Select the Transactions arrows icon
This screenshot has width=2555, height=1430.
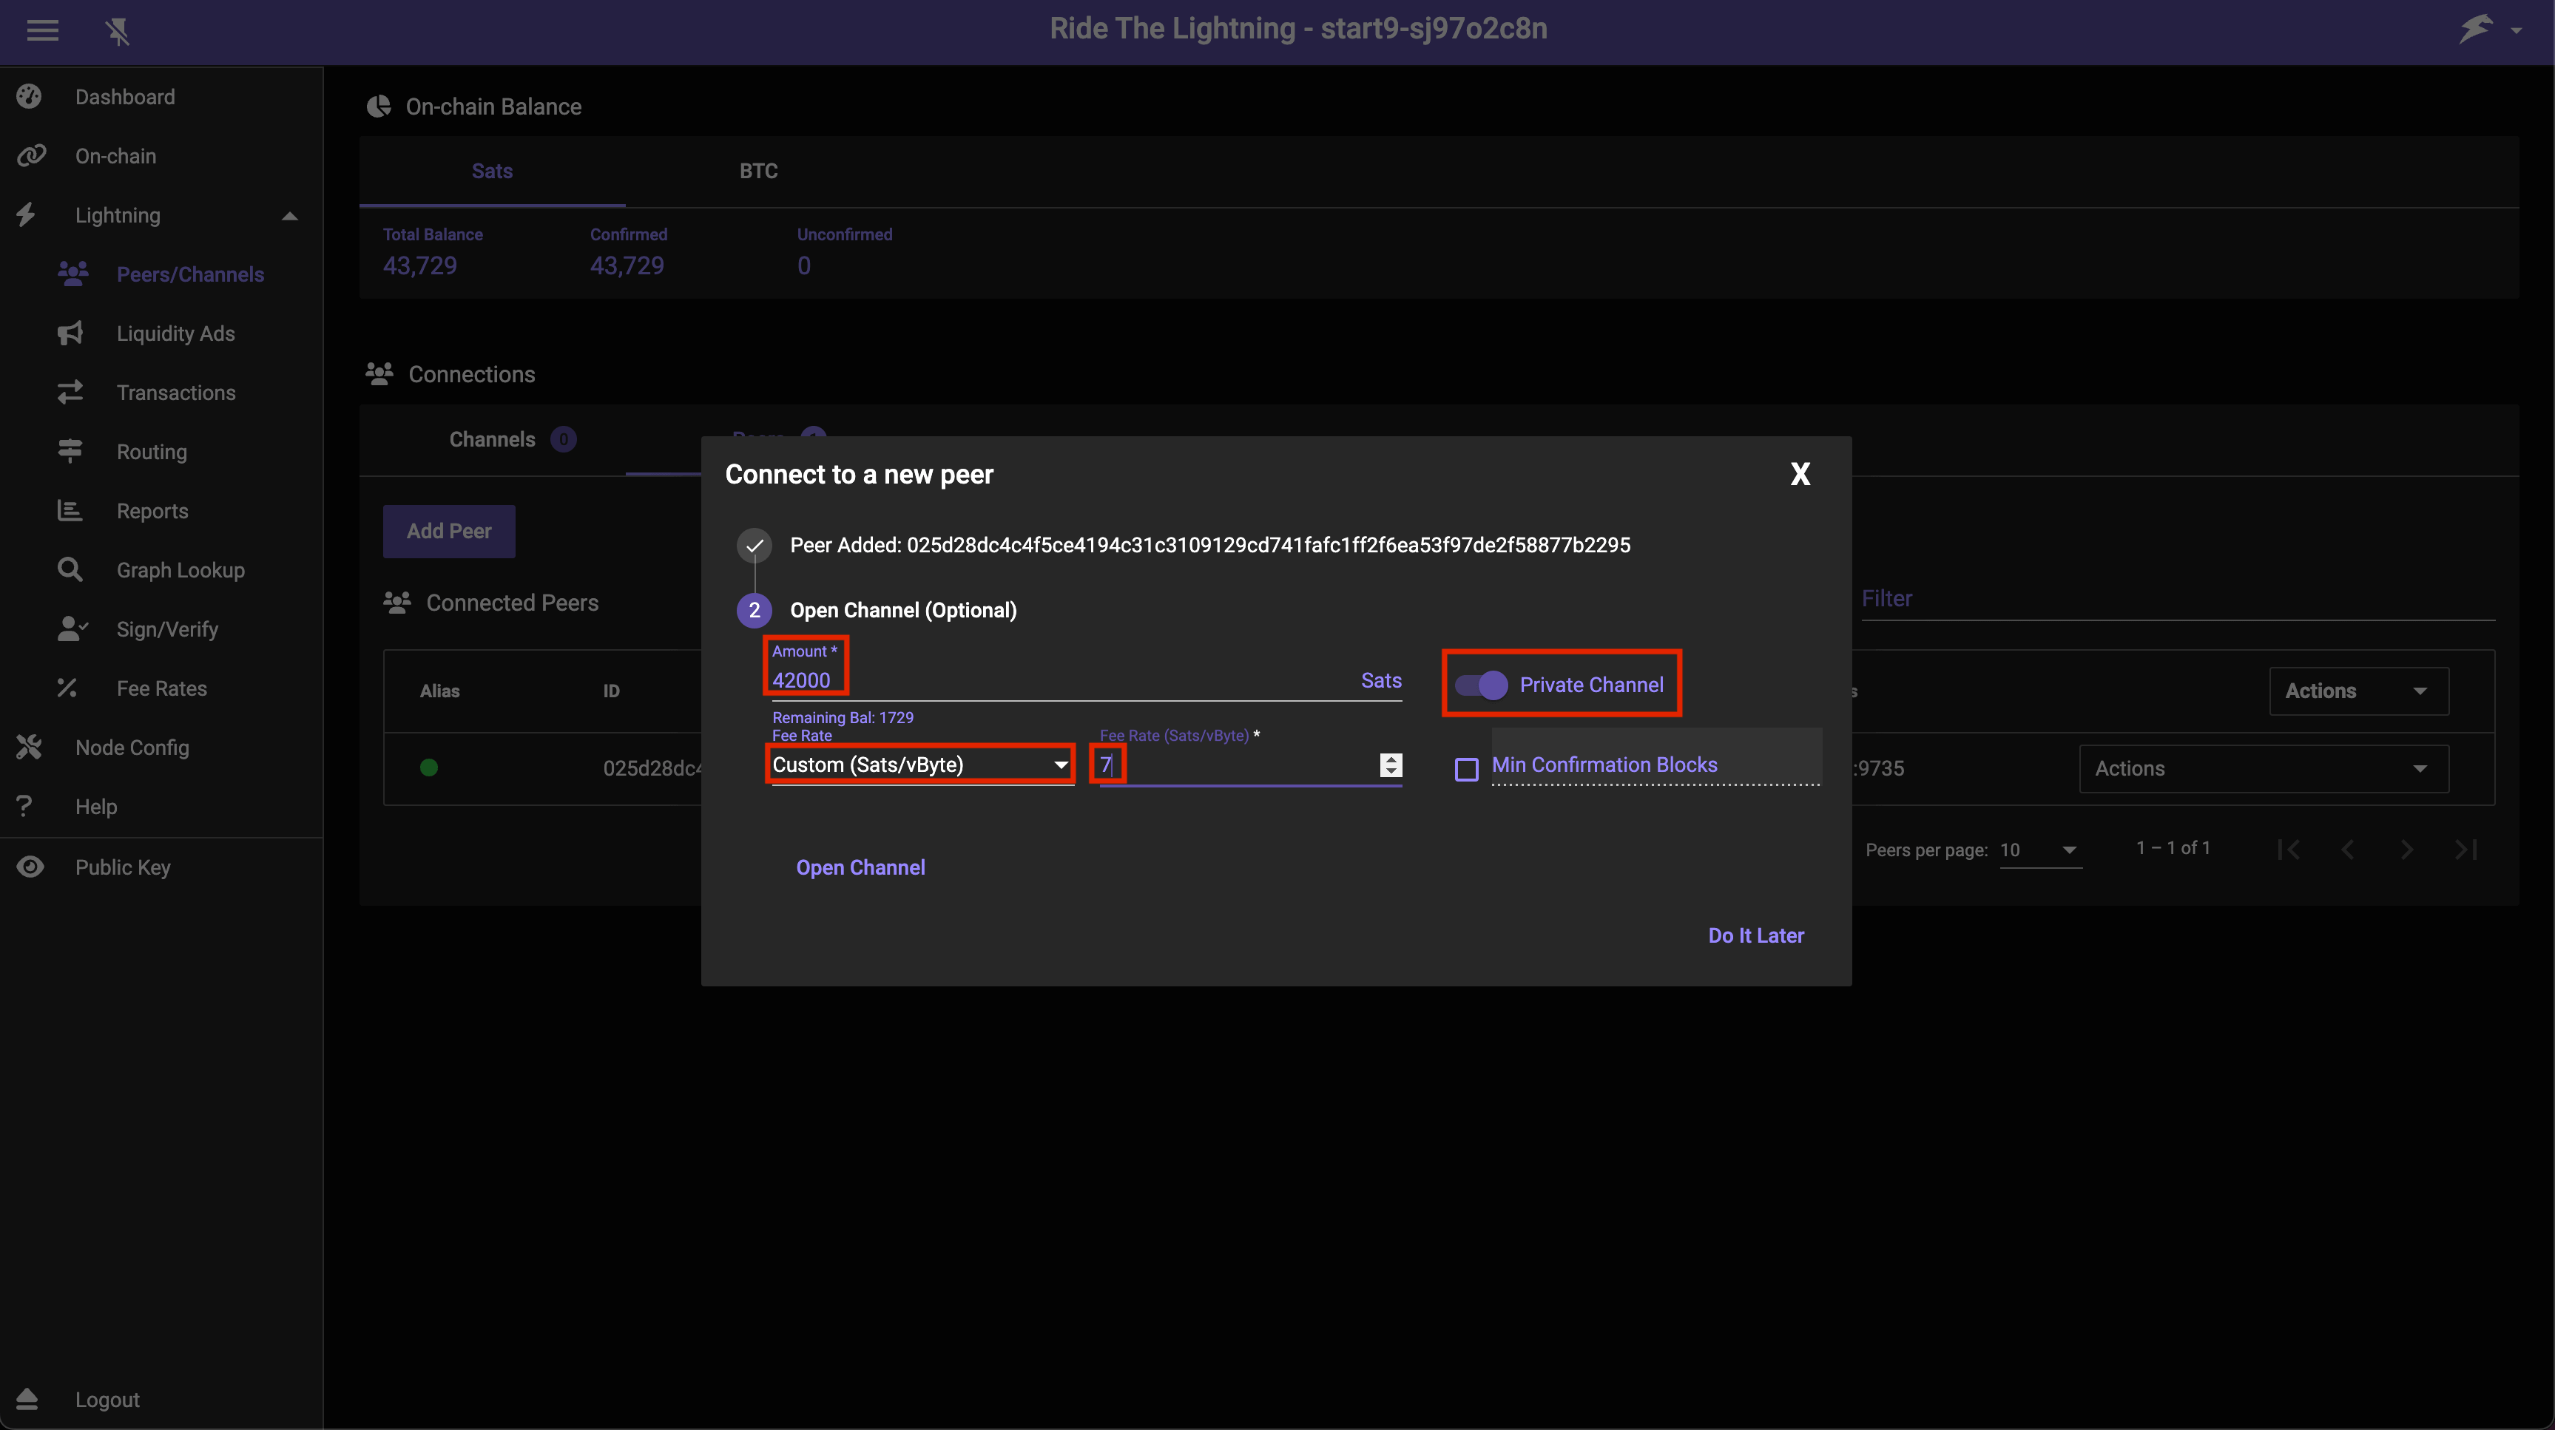click(70, 392)
